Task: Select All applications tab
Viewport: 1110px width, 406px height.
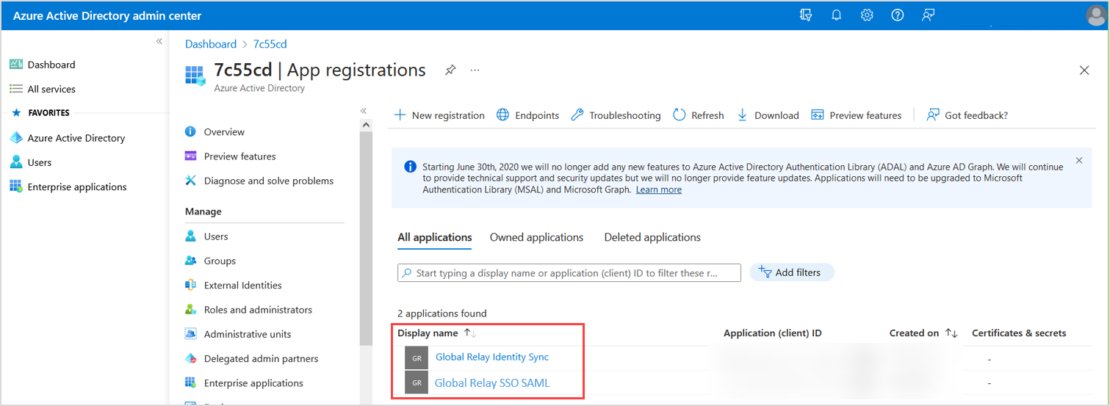Action: point(435,237)
